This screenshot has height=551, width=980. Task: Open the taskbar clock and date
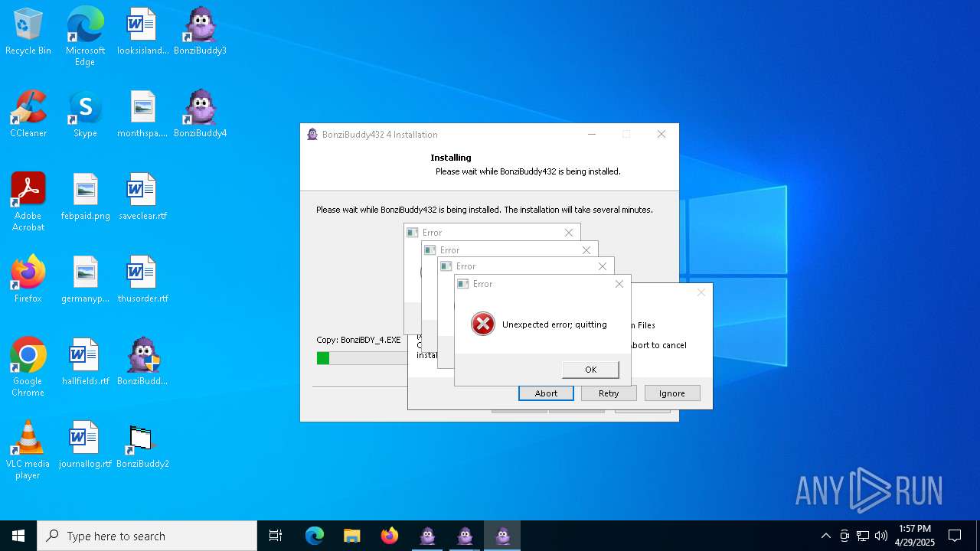click(x=915, y=536)
